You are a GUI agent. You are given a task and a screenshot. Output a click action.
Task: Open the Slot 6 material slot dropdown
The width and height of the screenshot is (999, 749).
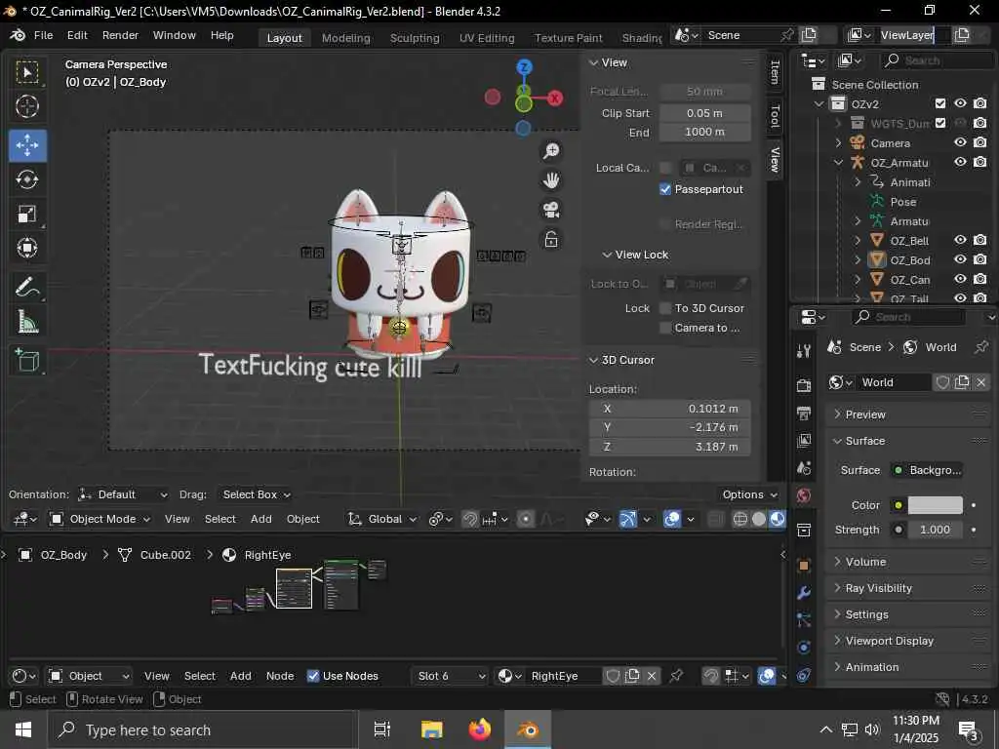(x=450, y=676)
